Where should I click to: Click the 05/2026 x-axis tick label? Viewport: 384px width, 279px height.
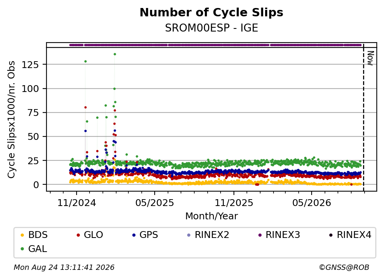(x=312, y=203)
